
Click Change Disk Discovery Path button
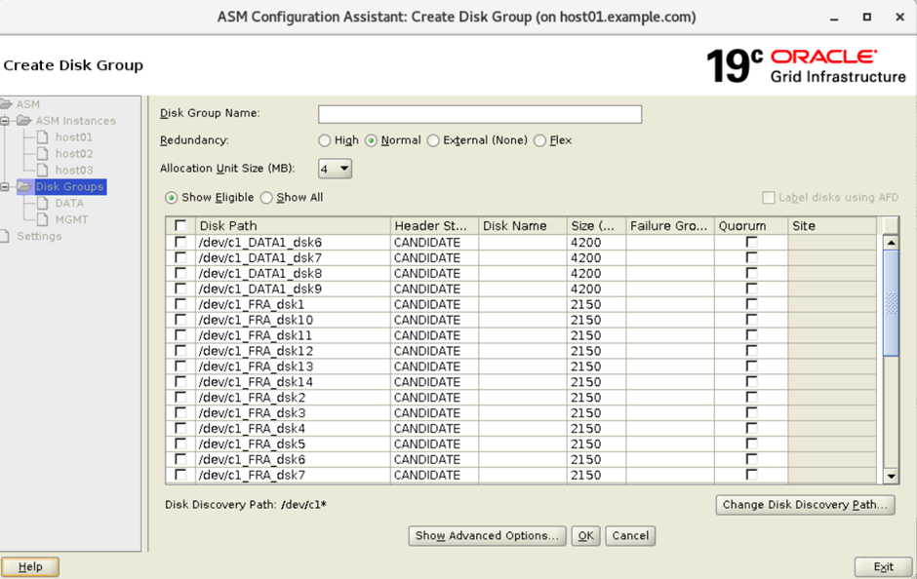[805, 505]
